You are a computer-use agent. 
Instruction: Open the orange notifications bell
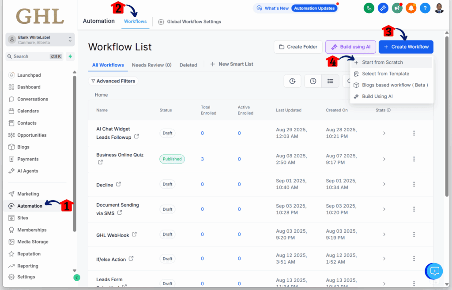pyautogui.click(x=411, y=8)
